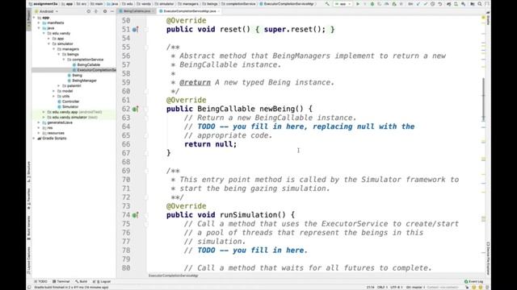517x290 pixels.
Task: Collapse the simulator package node
Action: tap(49, 43)
